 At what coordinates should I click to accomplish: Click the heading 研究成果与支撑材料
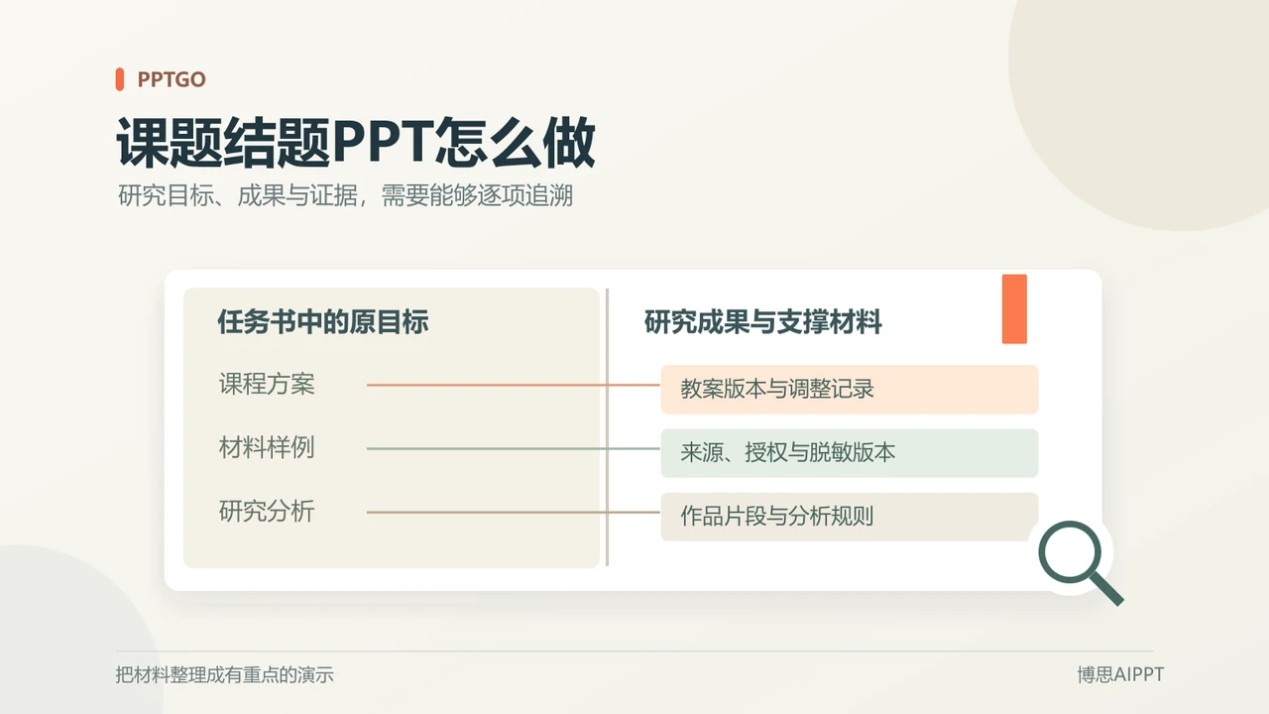point(763,322)
